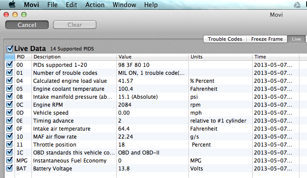This screenshot has width=307, height=178.
Task: Uncheck the Vehicle speed PID checkbox
Action: [10, 113]
